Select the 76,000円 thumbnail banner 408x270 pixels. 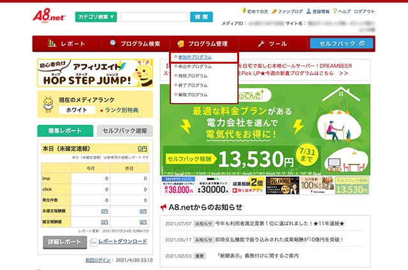(282, 185)
